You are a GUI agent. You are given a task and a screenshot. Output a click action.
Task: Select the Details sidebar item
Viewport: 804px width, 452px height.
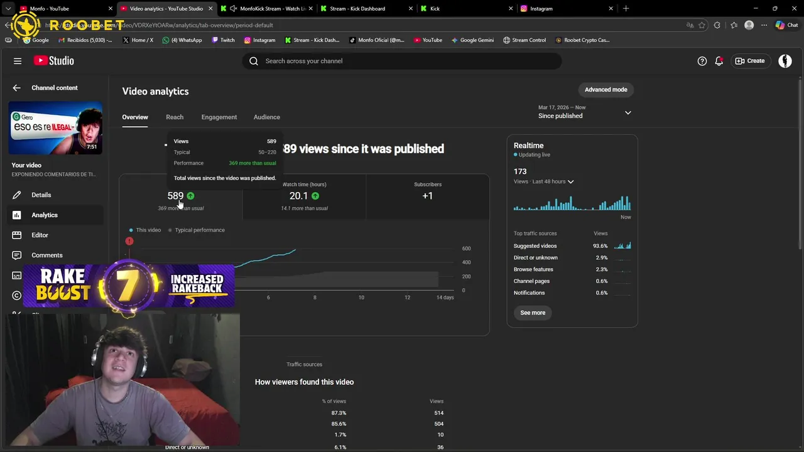pos(55,195)
